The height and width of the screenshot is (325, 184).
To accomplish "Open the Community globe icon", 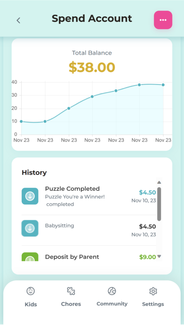I will 111,290.
